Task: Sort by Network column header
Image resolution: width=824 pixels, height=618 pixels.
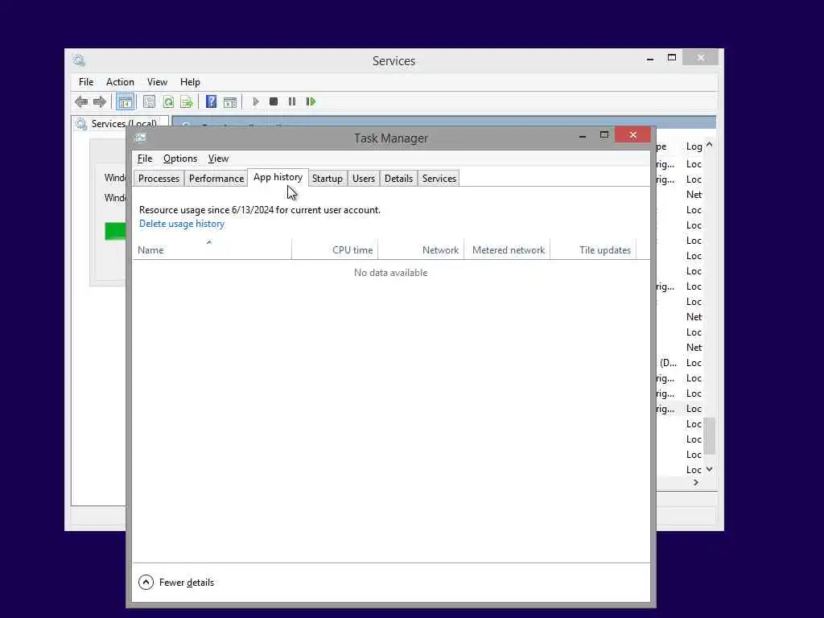Action: click(x=421, y=250)
